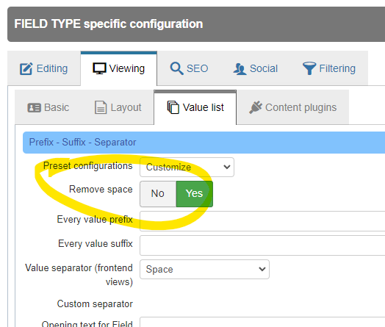
Task: Click the Customize dropdown chevron arrow
Action: pos(227,168)
